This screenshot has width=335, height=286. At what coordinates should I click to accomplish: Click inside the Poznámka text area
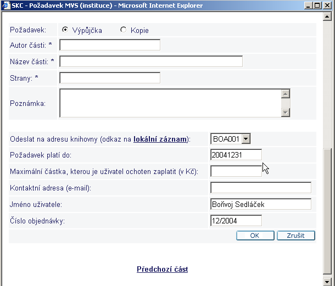click(170, 103)
